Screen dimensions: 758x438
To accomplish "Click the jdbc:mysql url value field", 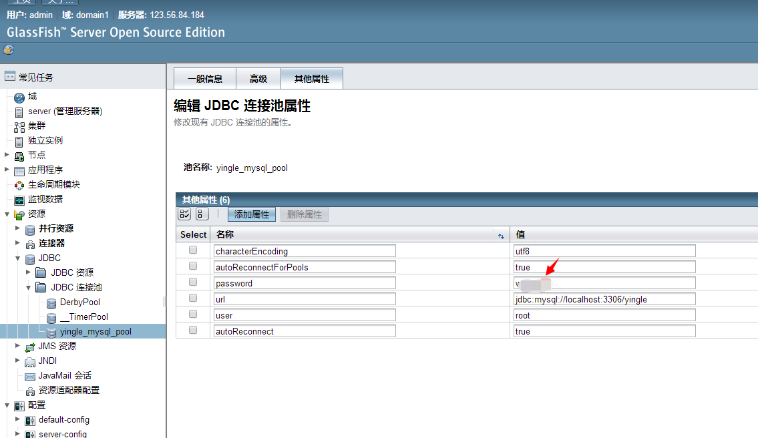I will click(x=604, y=298).
